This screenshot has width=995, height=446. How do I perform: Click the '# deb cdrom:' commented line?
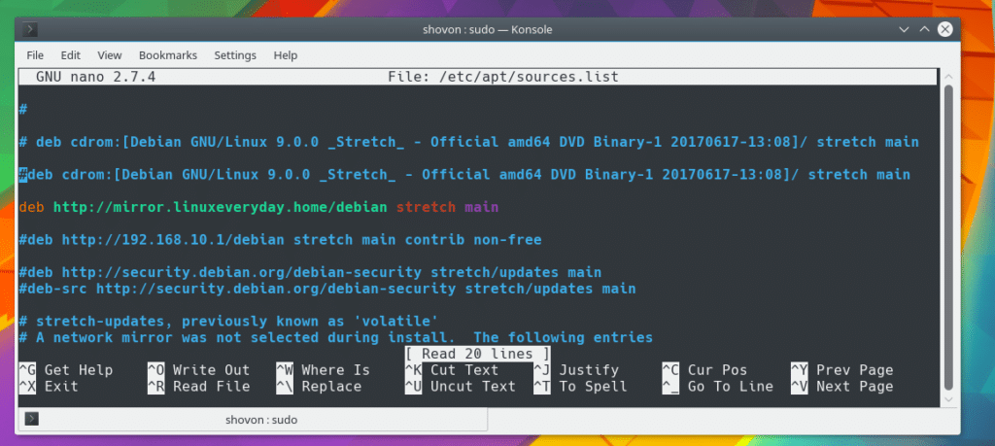click(469, 142)
